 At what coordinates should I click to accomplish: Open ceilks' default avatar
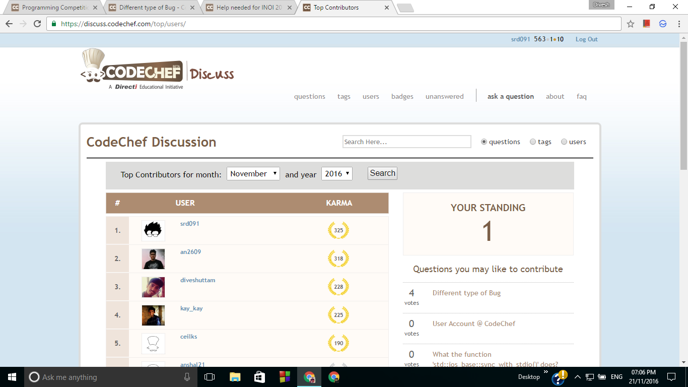click(153, 343)
